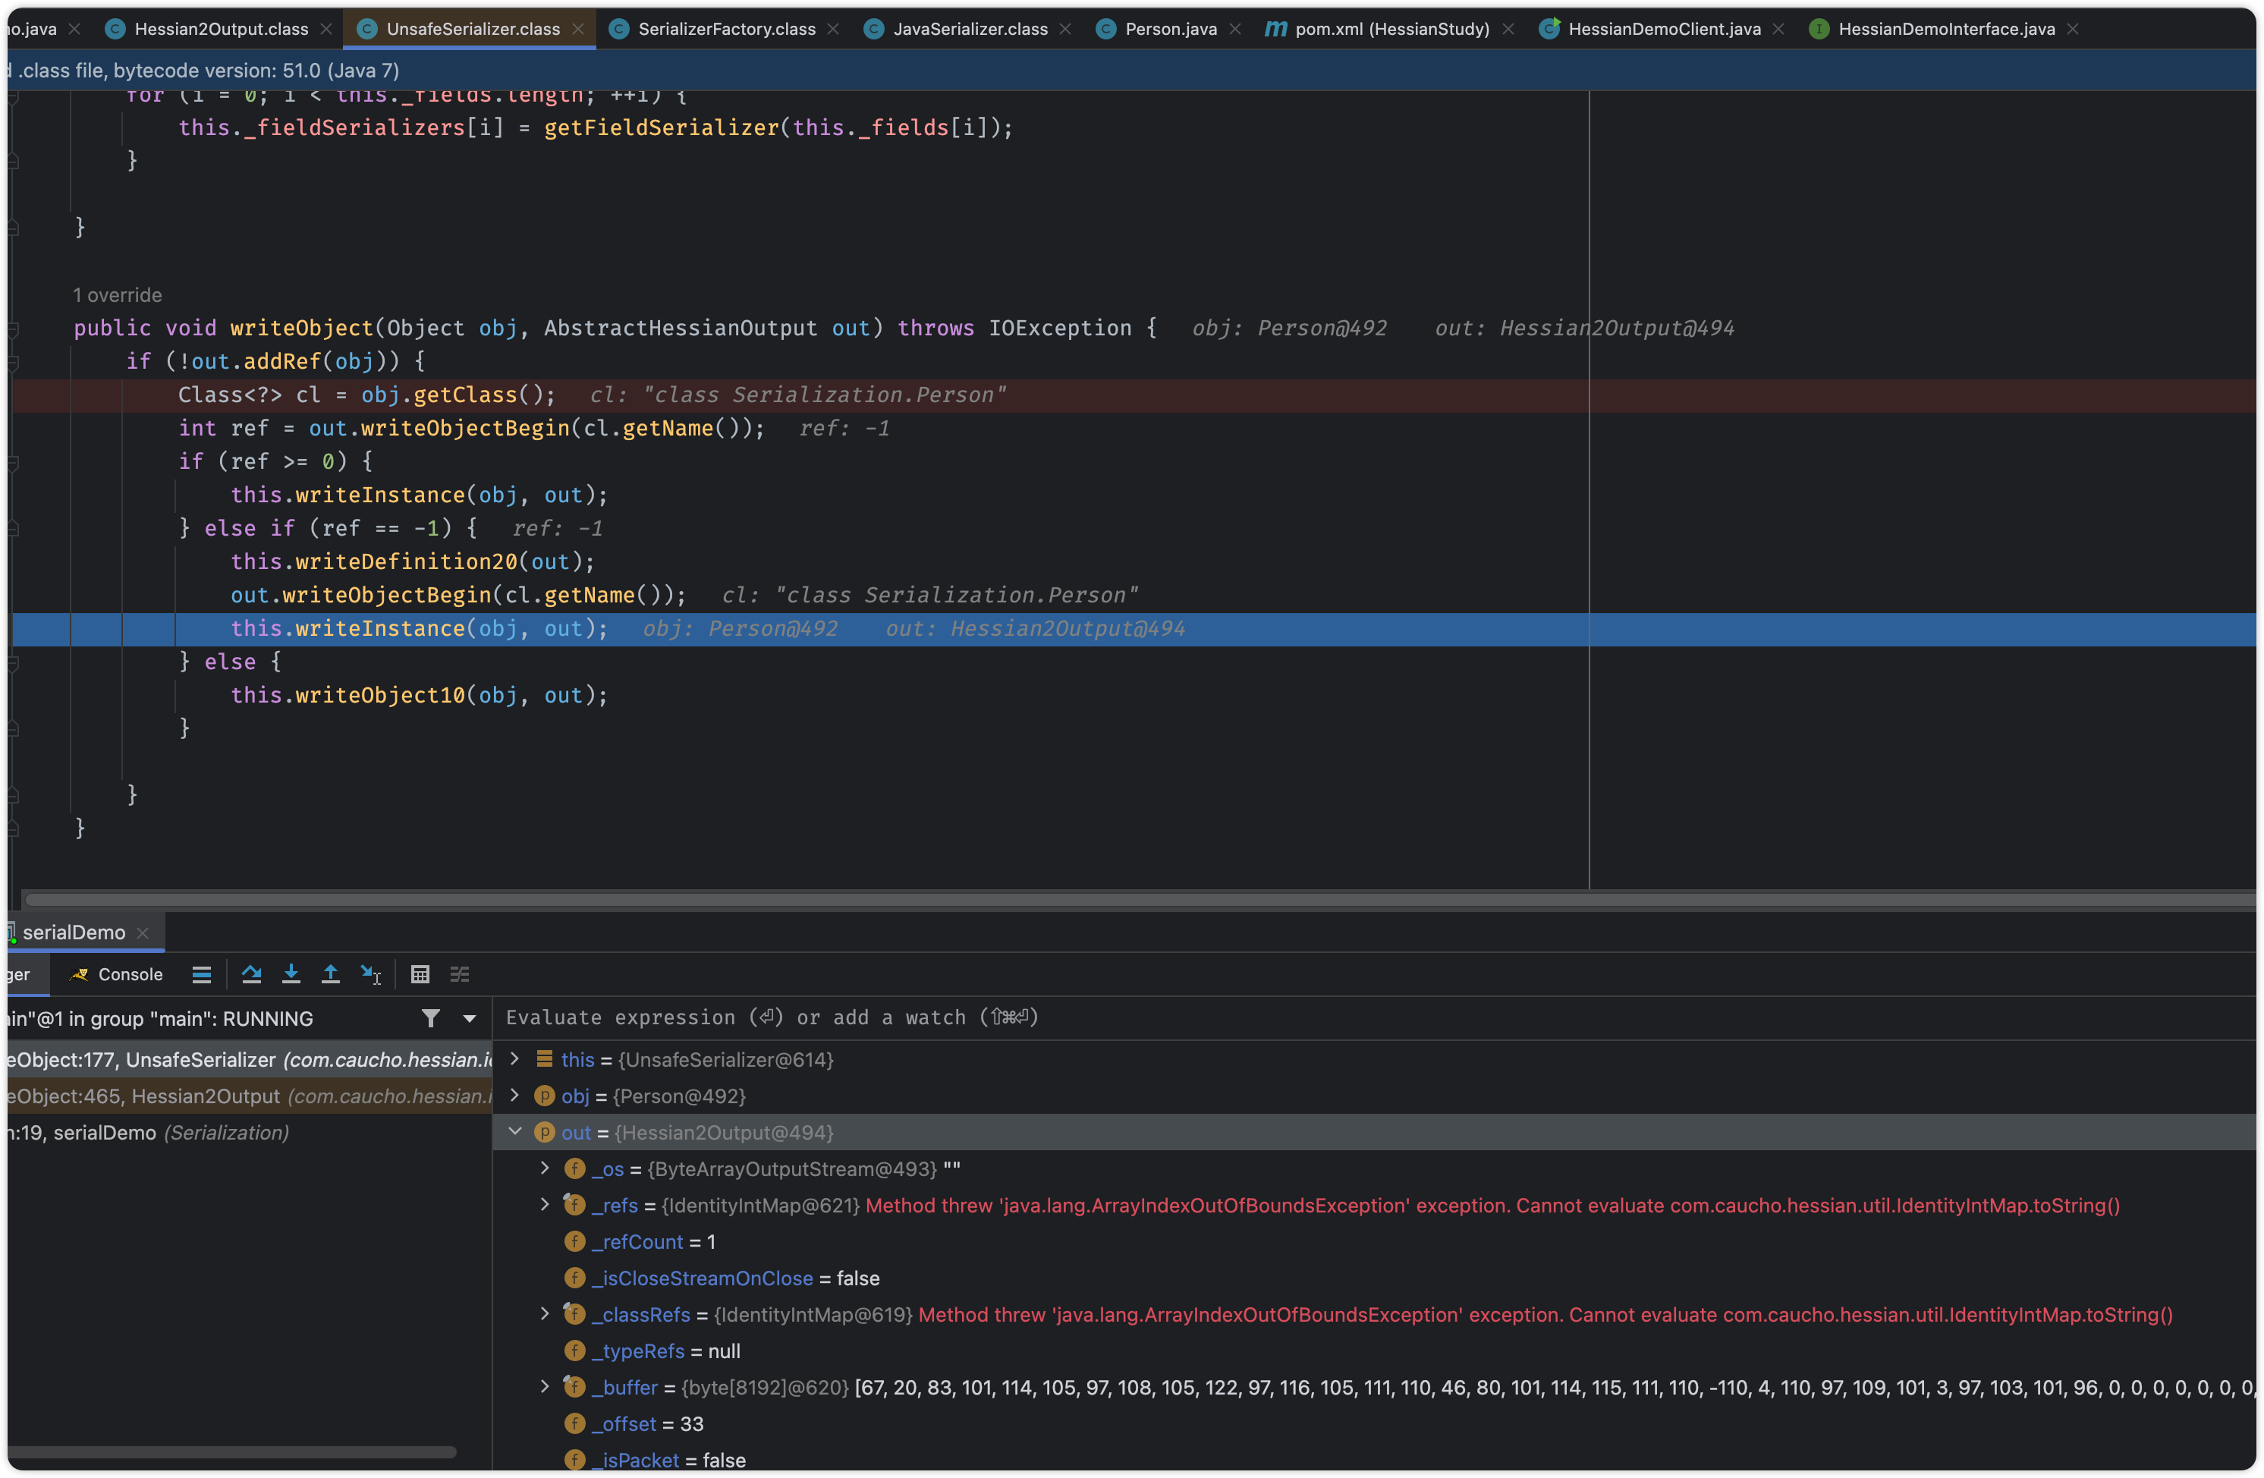Viewport: 2264px width, 1478px height.
Task: Collapse the out Hessian2Output@494 variable
Action: click(x=514, y=1132)
